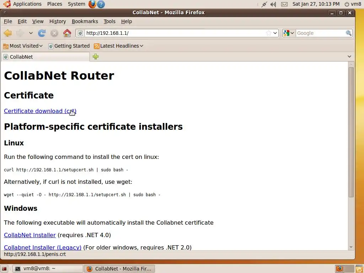Open the History menu

coord(58,21)
